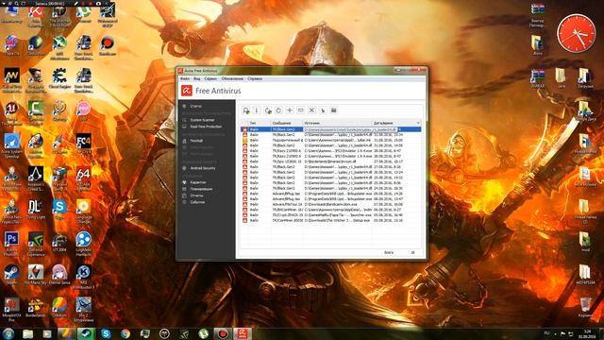Open GeForce Experience desktop shortcut
The width and height of the screenshot is (604, 340).
pos(36,243)
